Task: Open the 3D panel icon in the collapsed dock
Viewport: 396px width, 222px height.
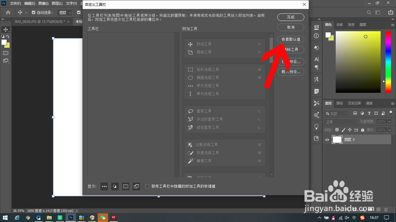Action: (316, 27)
